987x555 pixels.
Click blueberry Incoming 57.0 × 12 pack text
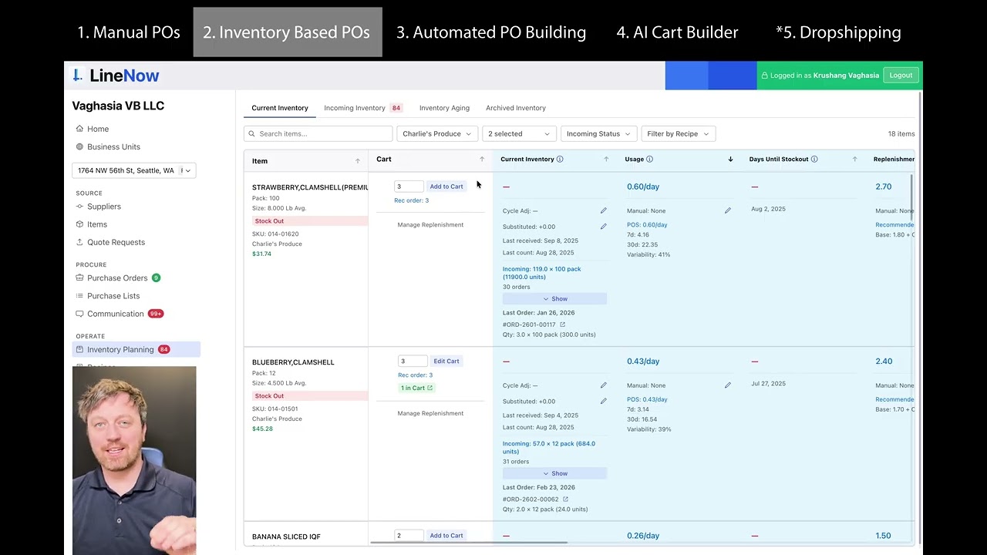pos(549,448)
